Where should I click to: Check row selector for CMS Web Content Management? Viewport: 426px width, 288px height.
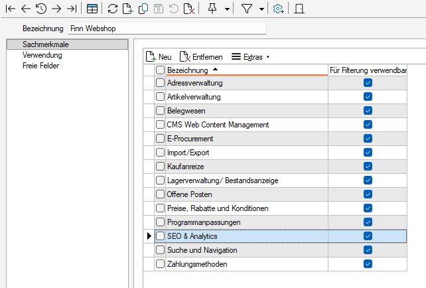tap(161, 125)
